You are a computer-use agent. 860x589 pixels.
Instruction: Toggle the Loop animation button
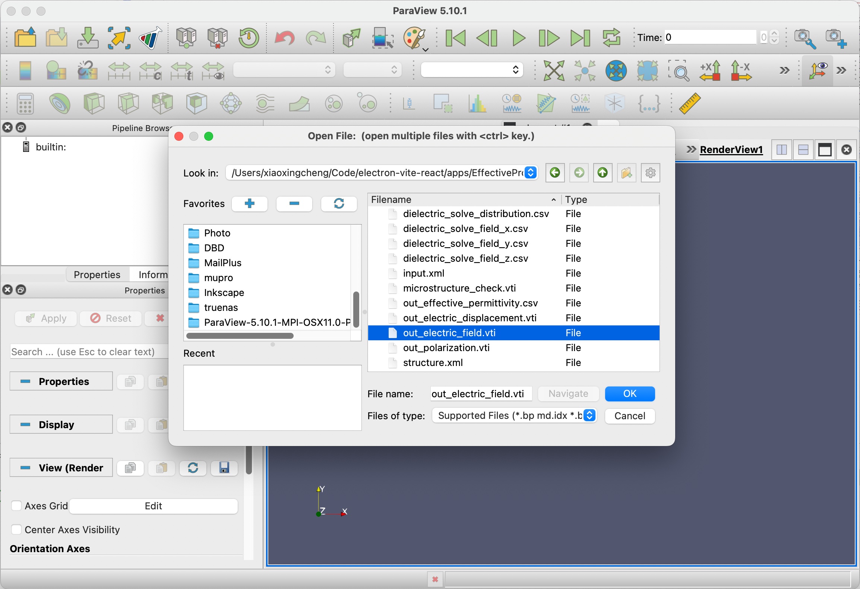(x=611, y=38)
